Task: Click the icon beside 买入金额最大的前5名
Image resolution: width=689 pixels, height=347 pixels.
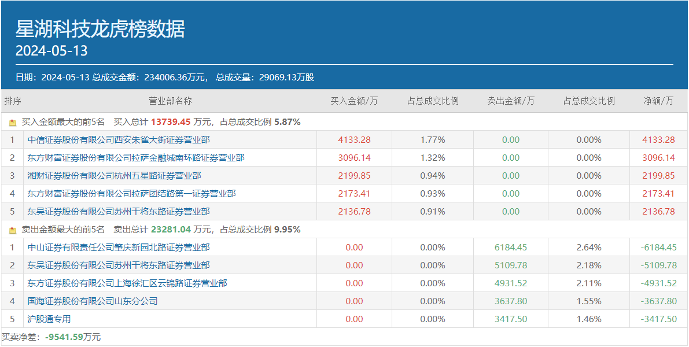Action: point(13,123)
